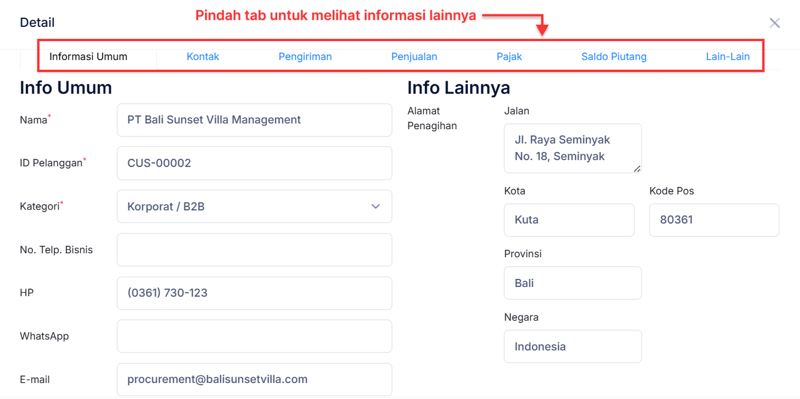The width and height of the screenshot is (800, 399).
Task: Select the Kota field showing Kuta
Action: [x=569, y=220]
